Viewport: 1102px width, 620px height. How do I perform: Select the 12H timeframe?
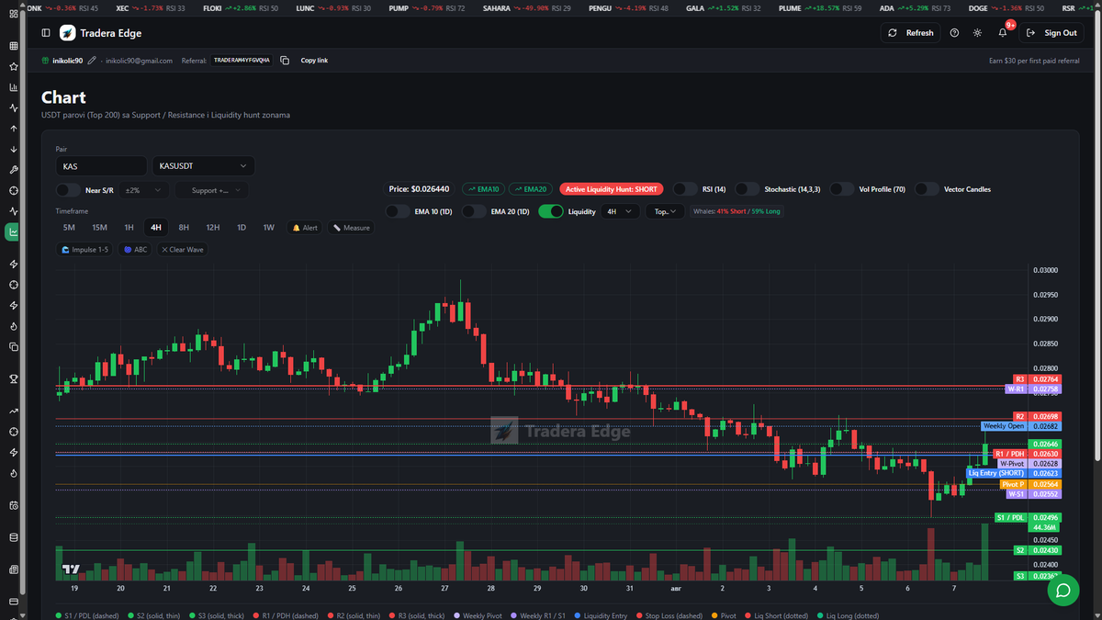[212, 227]
